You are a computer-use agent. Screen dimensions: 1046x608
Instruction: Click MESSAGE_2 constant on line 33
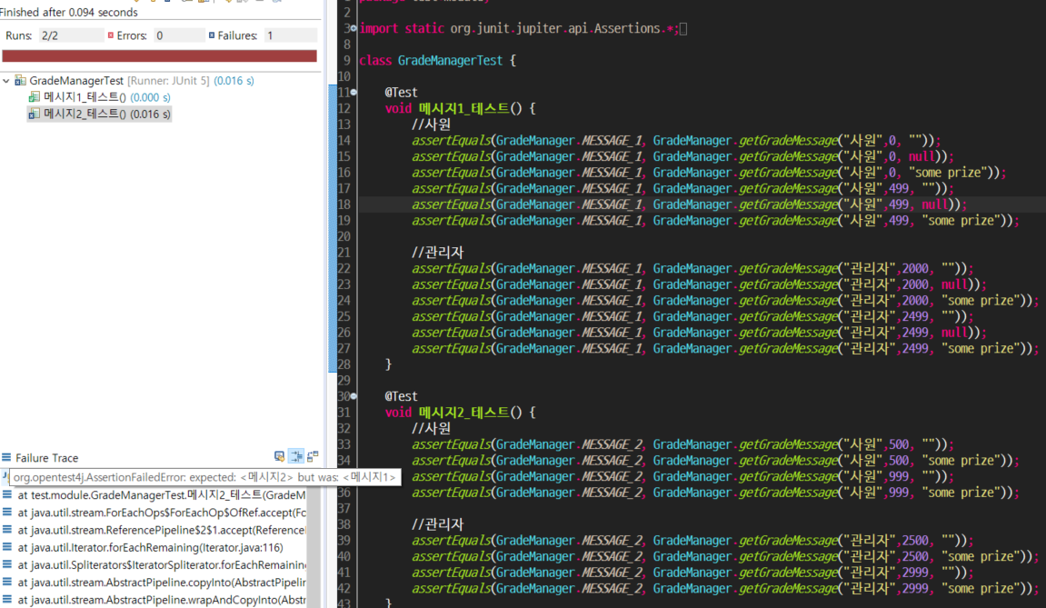(611, 444)
